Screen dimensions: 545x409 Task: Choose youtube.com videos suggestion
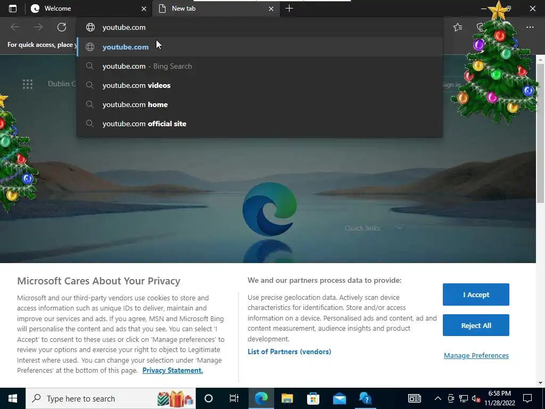tap(259, 85)
